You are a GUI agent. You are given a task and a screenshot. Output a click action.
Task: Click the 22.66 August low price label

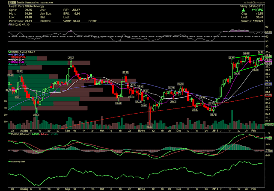pos(36,115)
